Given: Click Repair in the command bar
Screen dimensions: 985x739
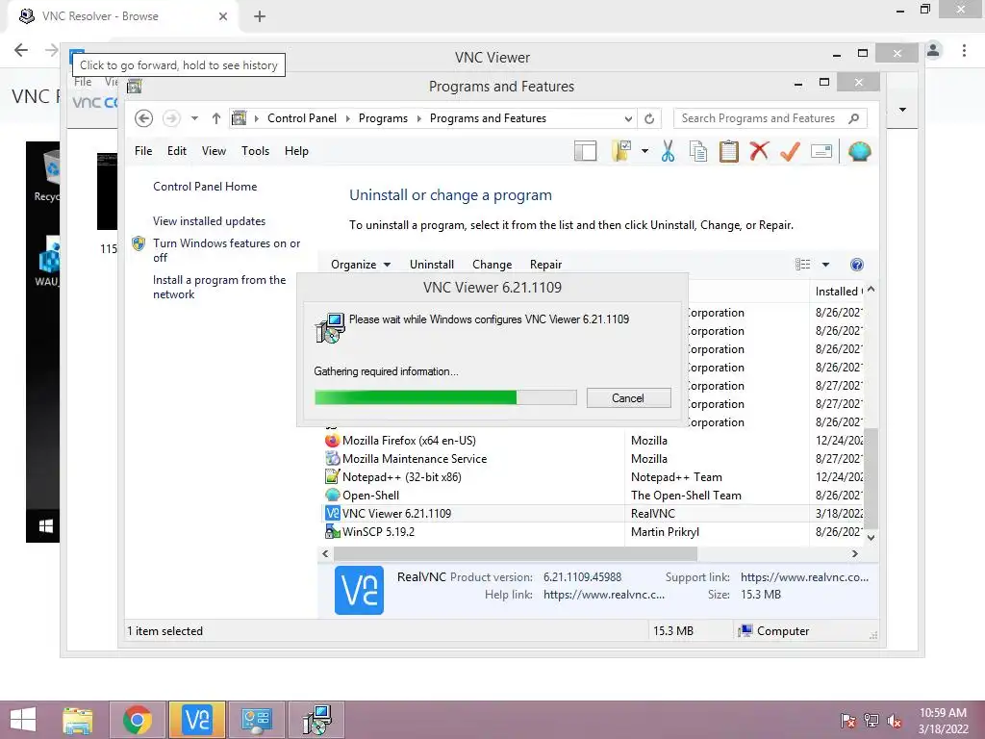Looking at the screenshot, I should coord(546,265).
